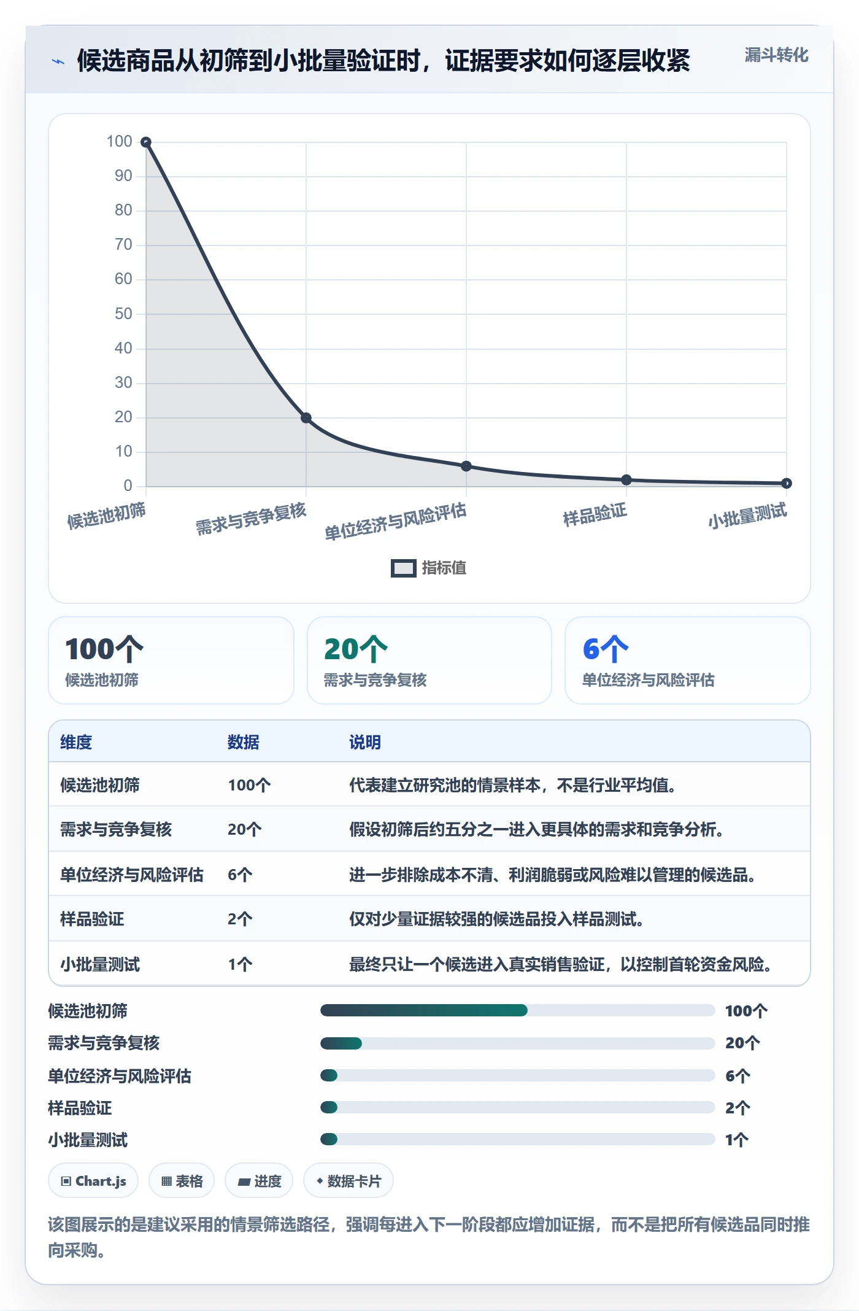Click the 进度 chip
The height and width of the screenshot is (1311, 859).
point(259,1180)
